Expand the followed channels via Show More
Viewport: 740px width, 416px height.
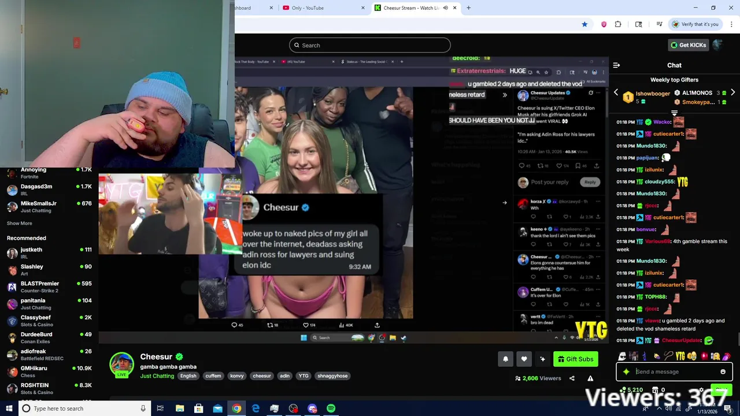[x=20, y=224]
